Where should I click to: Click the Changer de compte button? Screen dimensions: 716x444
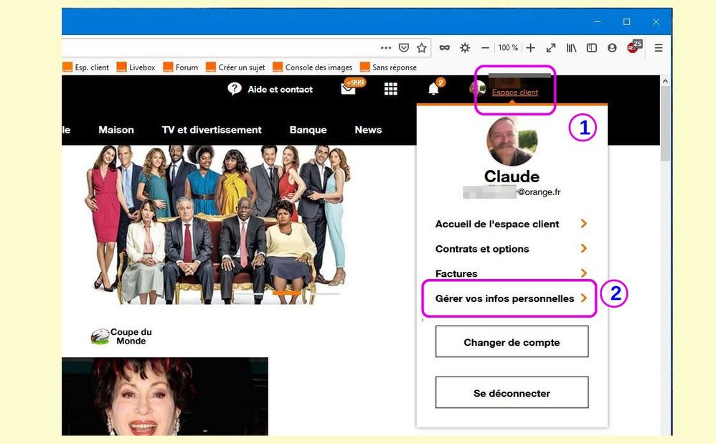512,342
